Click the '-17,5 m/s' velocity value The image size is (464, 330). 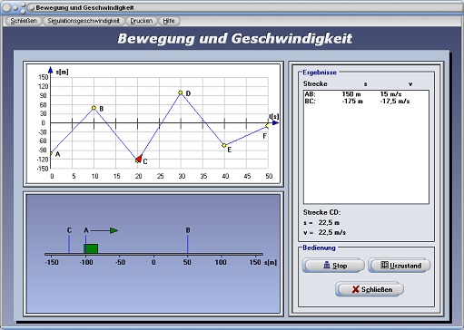pyautogui.click(x=395, y=102)
